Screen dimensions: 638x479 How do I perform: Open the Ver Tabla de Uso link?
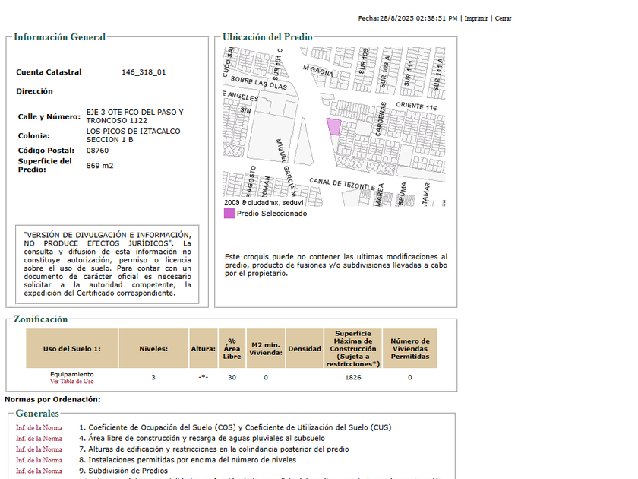click(x=71, y=381)
